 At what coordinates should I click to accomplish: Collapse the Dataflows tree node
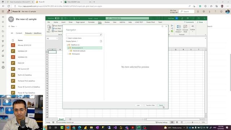click(x=67, y=45)
